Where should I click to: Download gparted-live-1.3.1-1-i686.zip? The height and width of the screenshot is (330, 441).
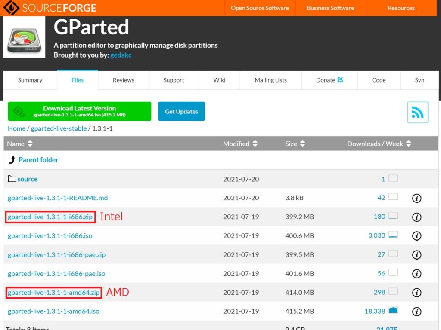point(50,217)
